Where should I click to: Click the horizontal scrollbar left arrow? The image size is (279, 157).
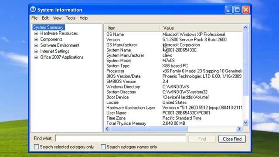pos(107,129)
